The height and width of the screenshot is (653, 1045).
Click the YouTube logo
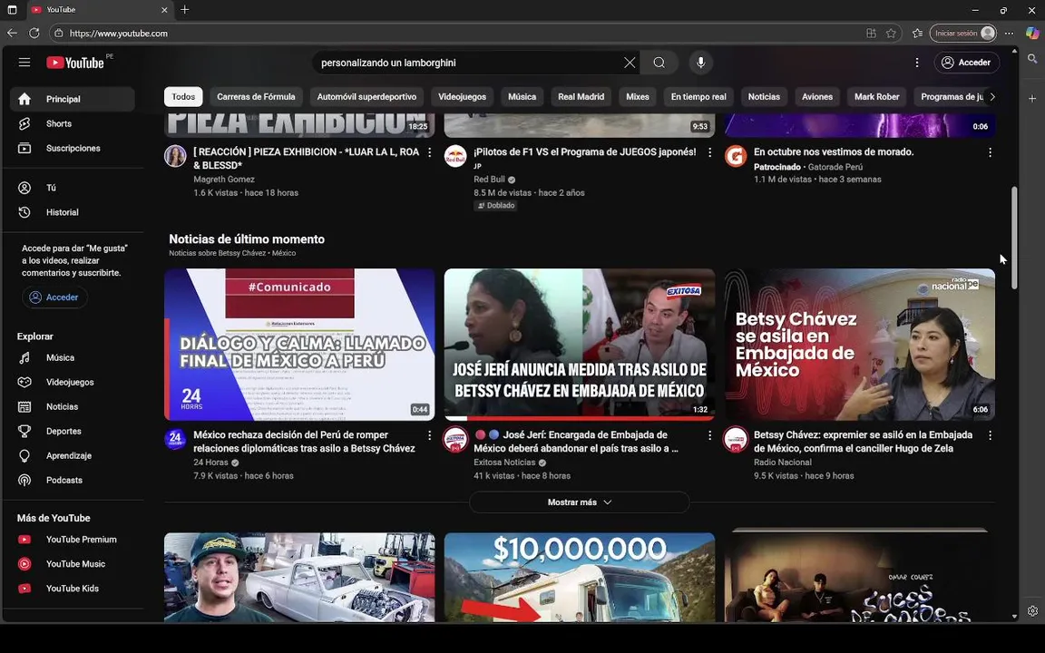pyautogui.click(x=75, y=63)
